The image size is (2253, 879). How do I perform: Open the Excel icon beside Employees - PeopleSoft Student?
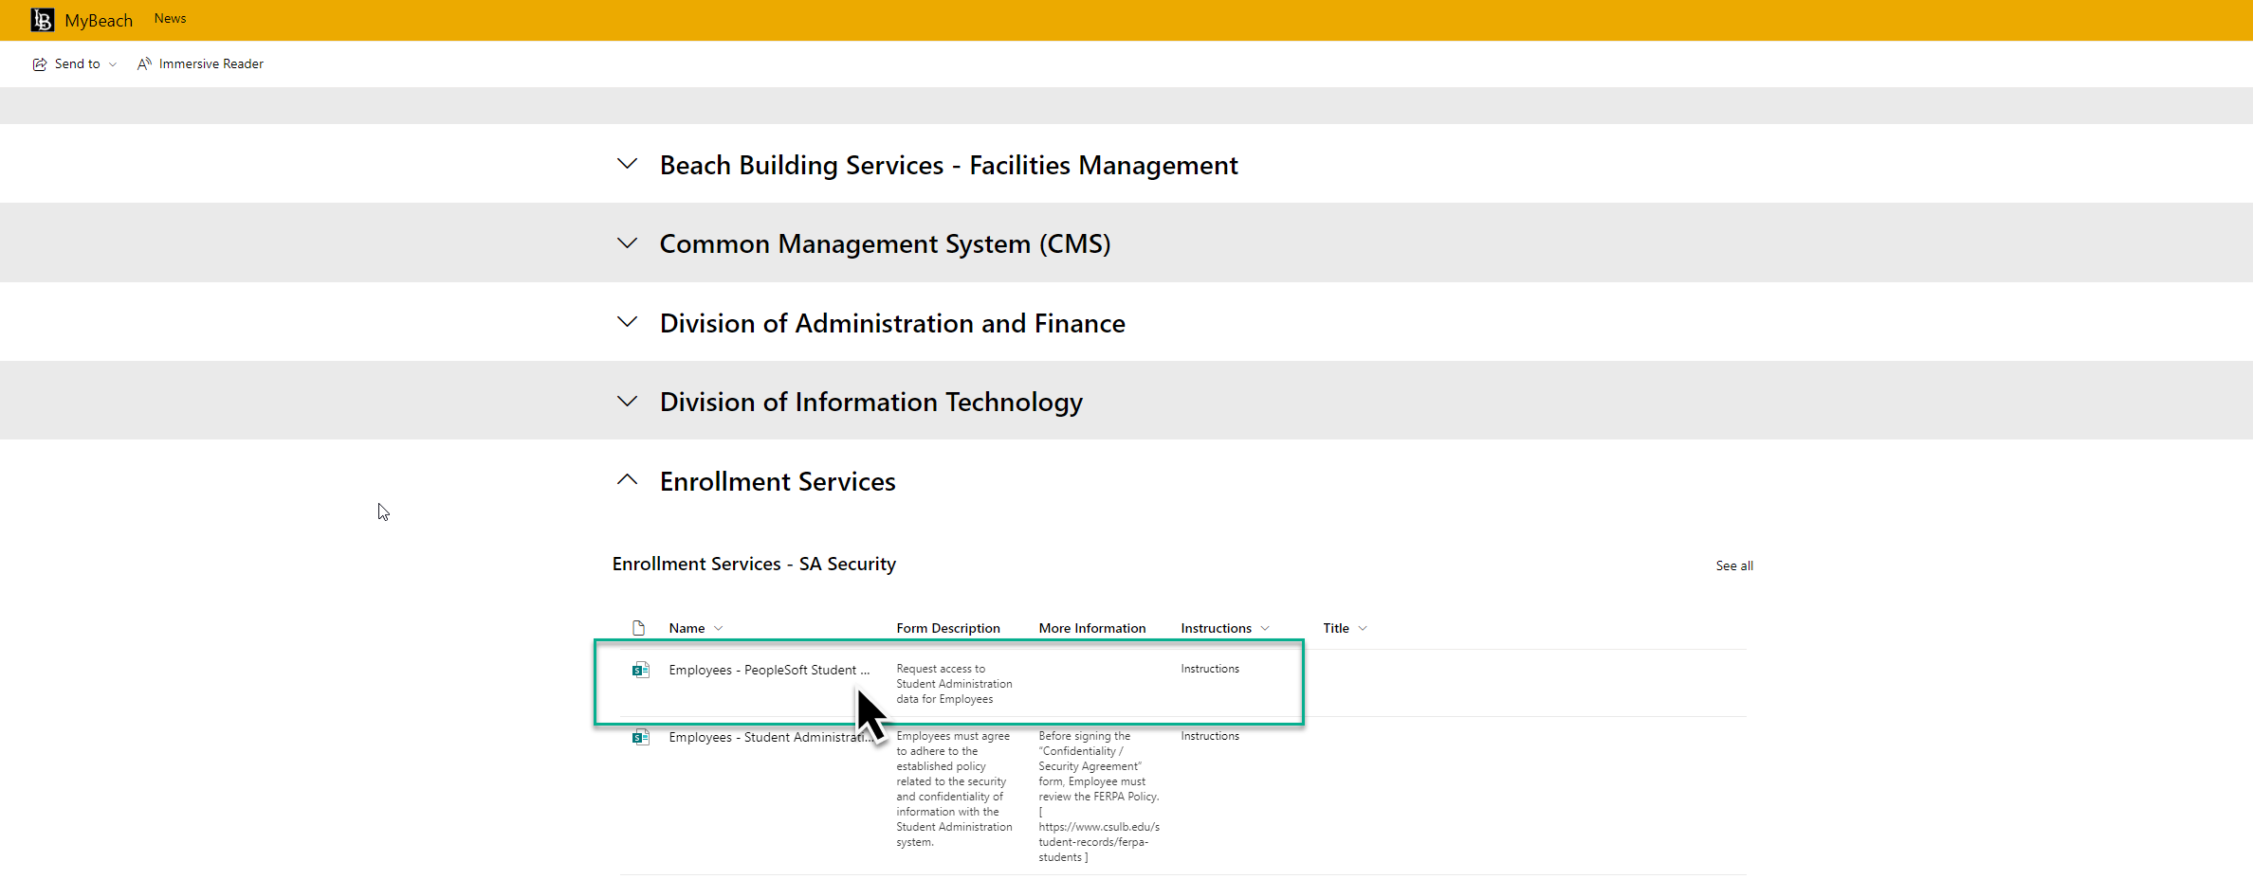coord(641,670)
